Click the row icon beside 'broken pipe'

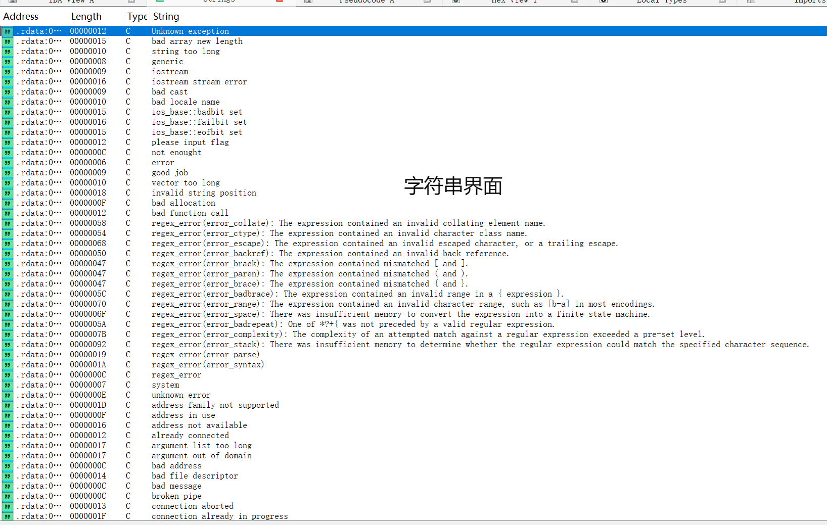[x=7, y=496]
